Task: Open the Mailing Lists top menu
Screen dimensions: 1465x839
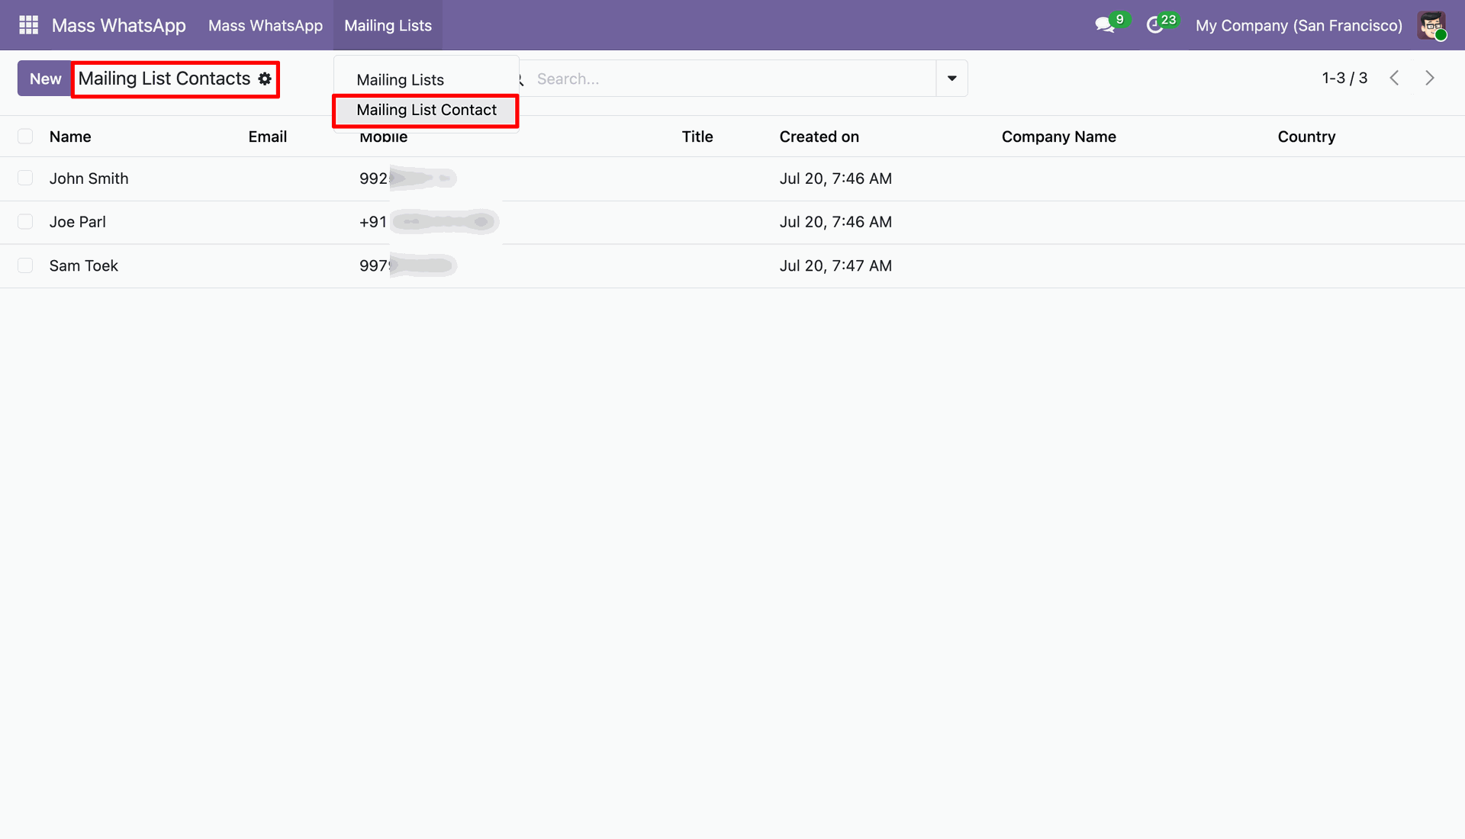Action: (x=388, y=25)
